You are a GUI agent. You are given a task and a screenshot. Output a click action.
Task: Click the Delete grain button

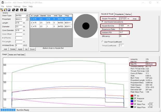[13, 49]
